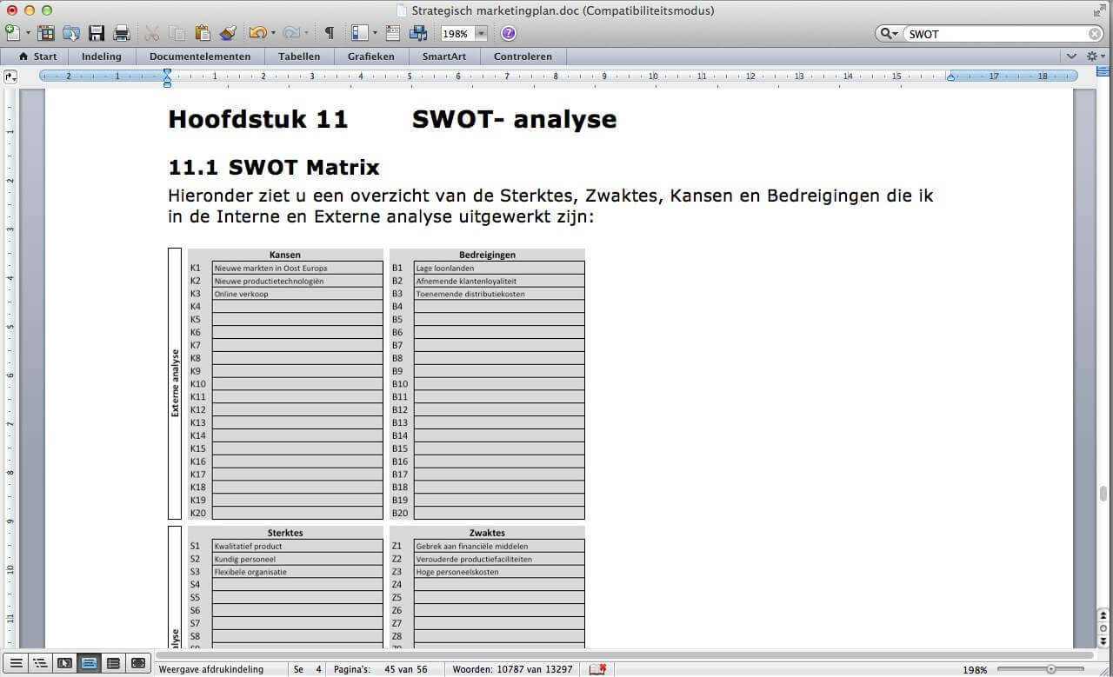The image size is (1113, 677).
Task: Click cell 'Afnemende klantenloyaliteit'
Action: (x=499, y=281)
